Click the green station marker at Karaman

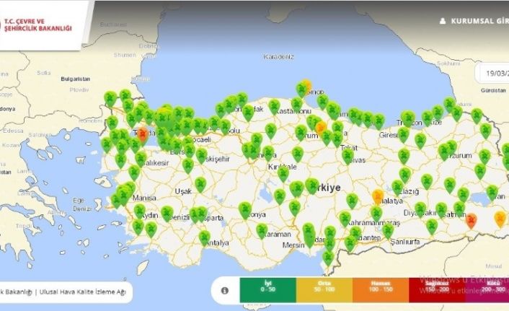click(262, 230)
